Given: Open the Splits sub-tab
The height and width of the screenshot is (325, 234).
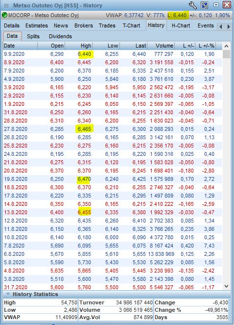Looking at the screenshot, I should tap(33, 36).
